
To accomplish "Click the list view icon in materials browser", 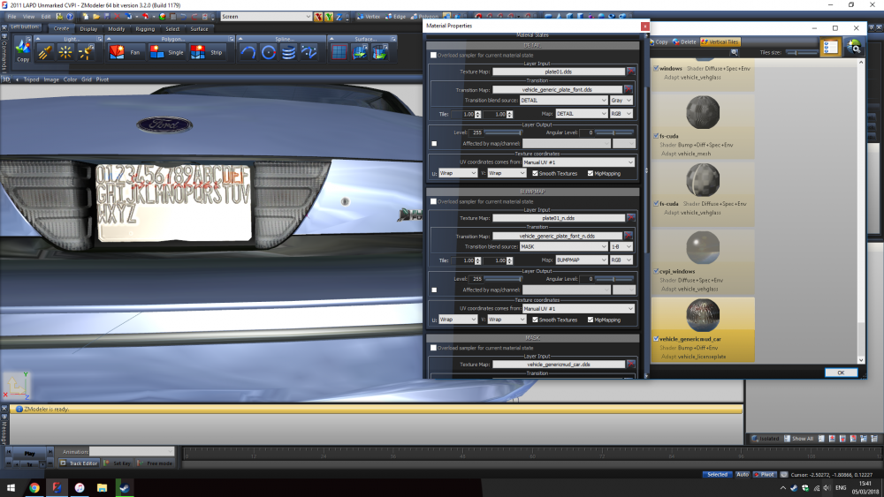I will pyautogui.click(x=830, y=48).
